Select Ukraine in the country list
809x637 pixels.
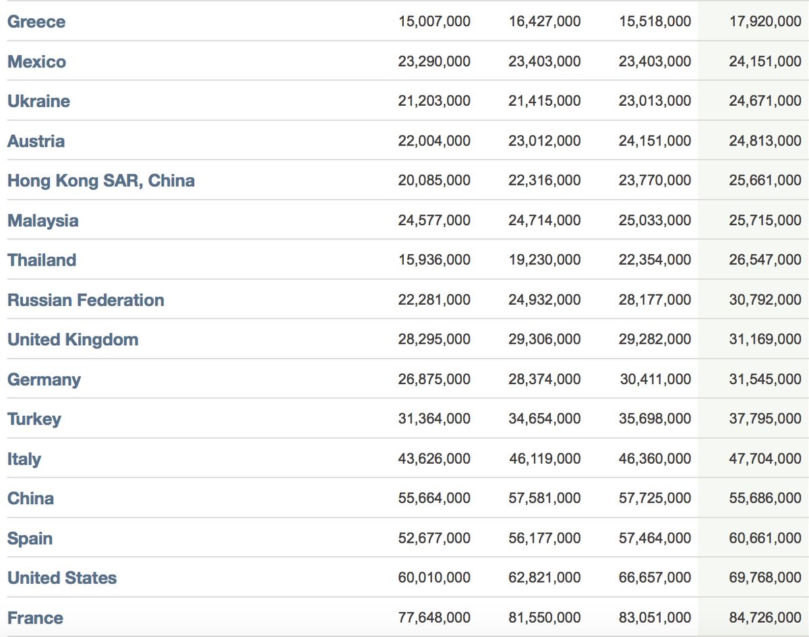[x=38, y=101]
